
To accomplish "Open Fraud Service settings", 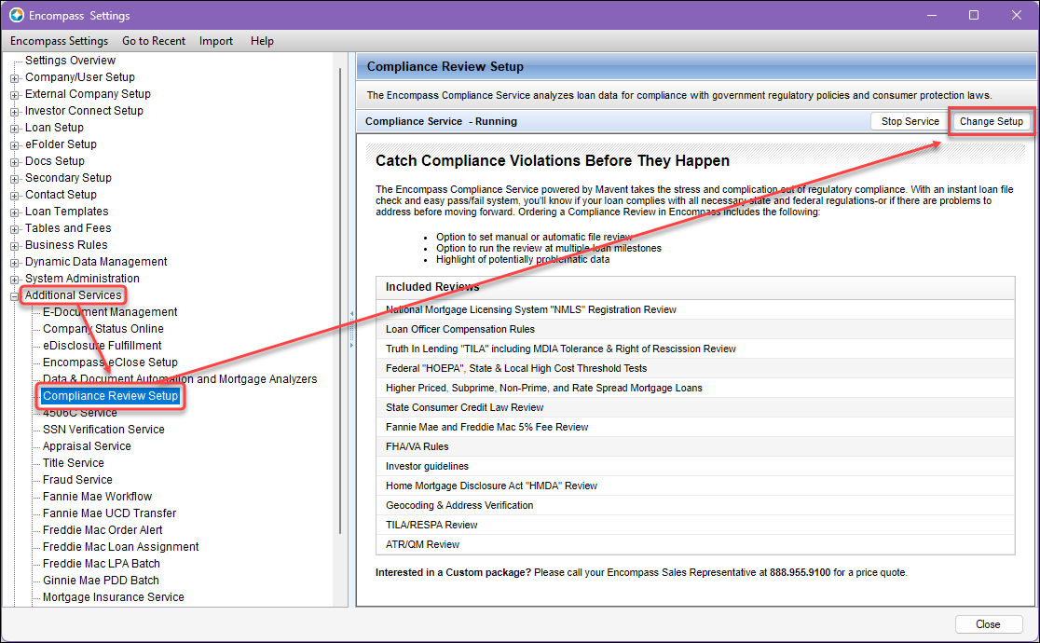I will (77, 480).
